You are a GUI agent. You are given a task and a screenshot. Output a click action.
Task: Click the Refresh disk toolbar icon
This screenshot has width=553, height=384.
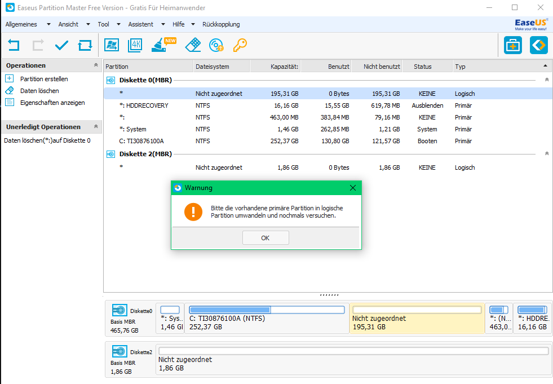(x=85, y=45)
